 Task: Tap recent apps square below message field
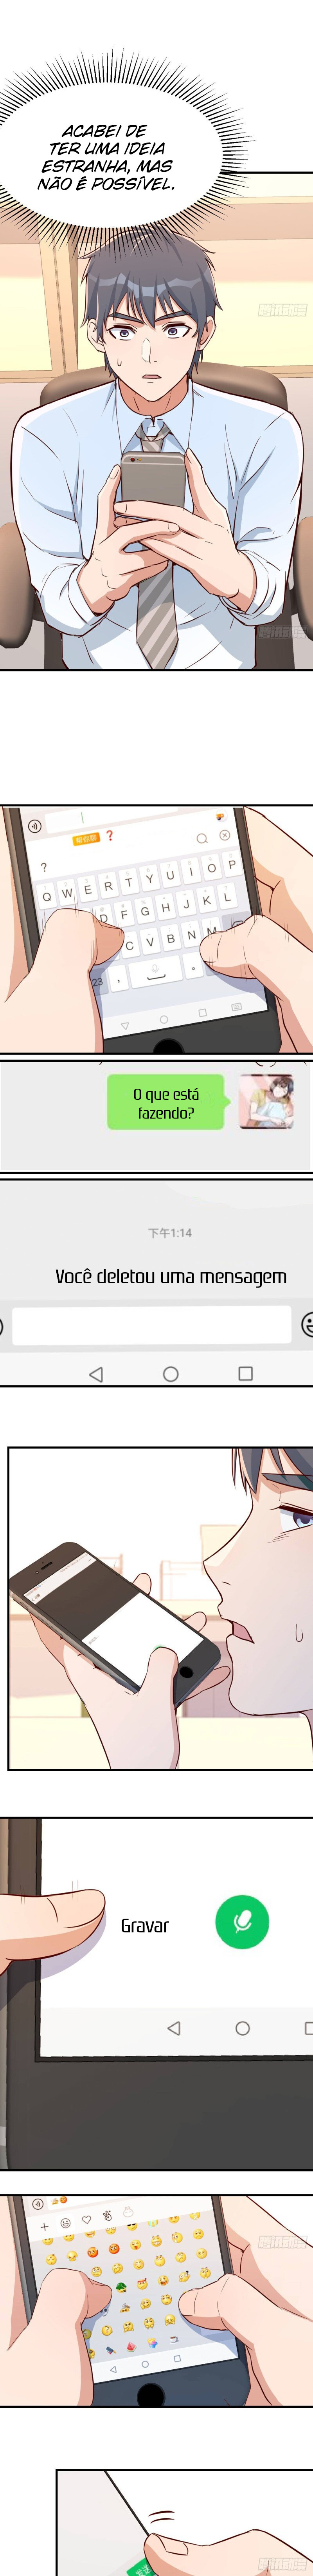245,1373
